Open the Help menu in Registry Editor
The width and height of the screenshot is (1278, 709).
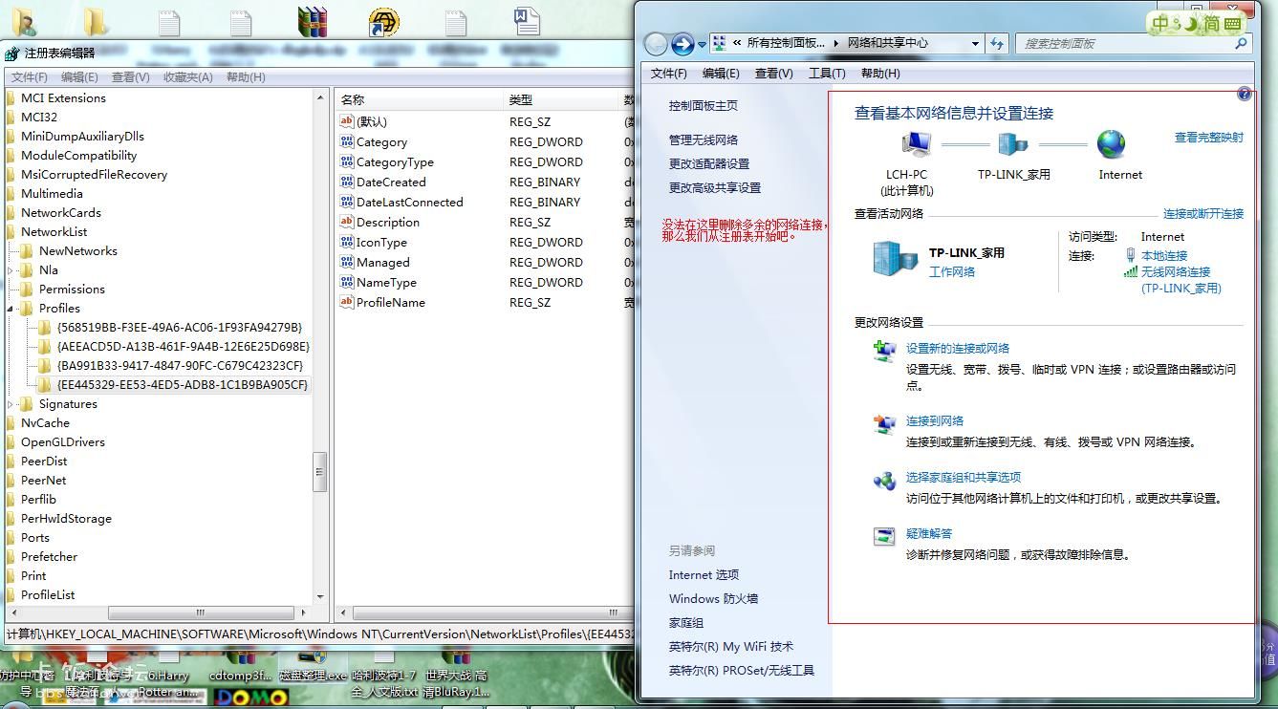click(x=246, y=77)
